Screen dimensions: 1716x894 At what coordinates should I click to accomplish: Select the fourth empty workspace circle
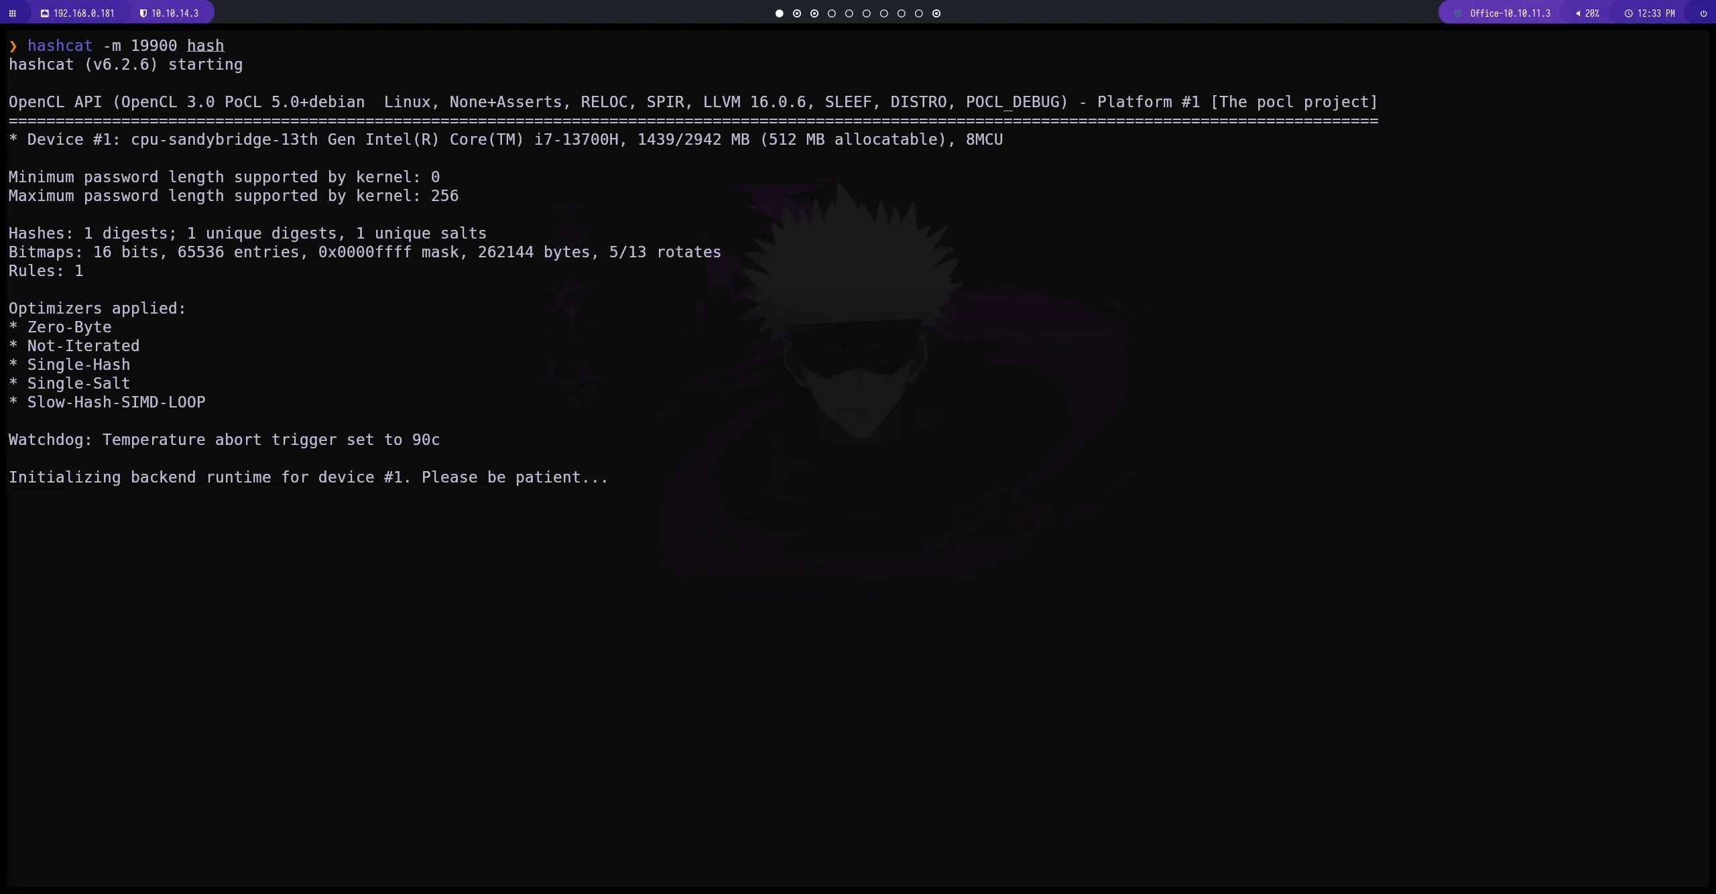[x=832, y=13]
